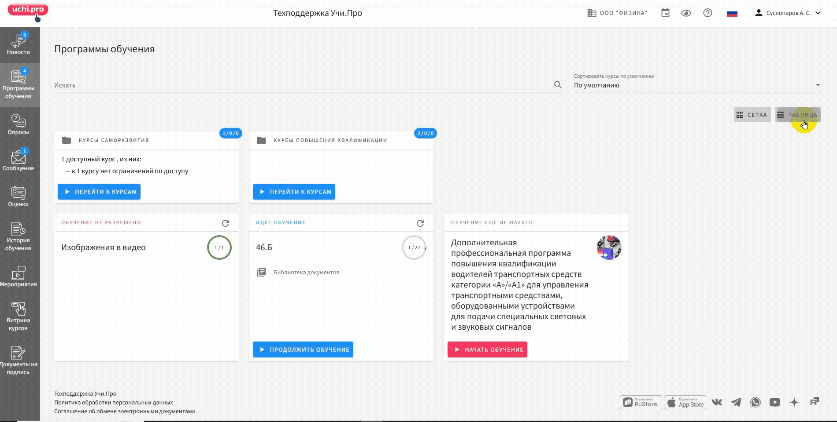Open the language selector with the Russian flag
Image resolution: width=837 pixels, height=422 pixels.
tap(732, 14)
